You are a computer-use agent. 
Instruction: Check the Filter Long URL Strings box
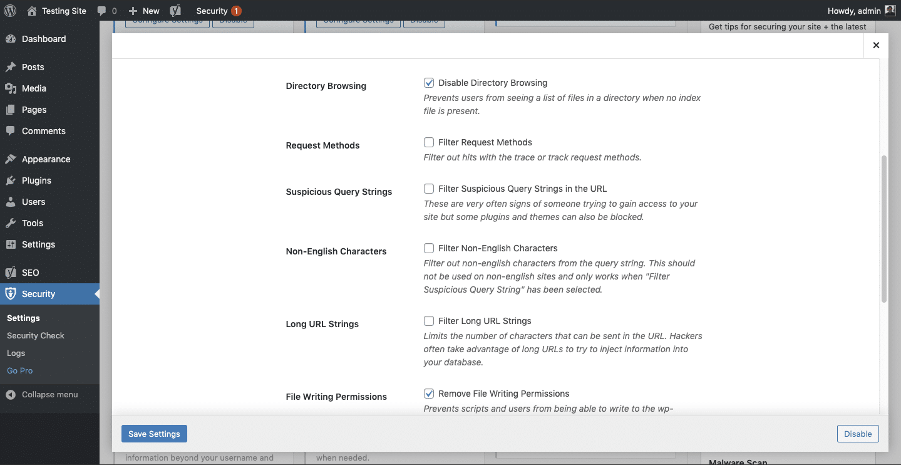coord(429,321)
